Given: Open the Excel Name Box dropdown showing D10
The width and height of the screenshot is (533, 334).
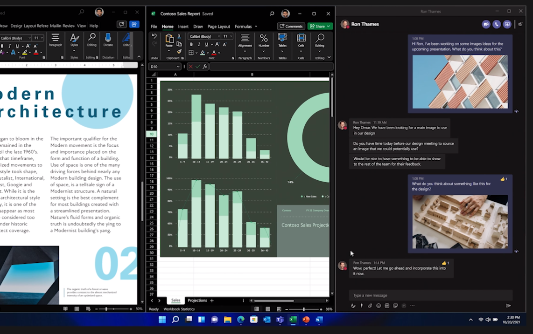Looking at the screenshot, I should (x=178, y=67).
